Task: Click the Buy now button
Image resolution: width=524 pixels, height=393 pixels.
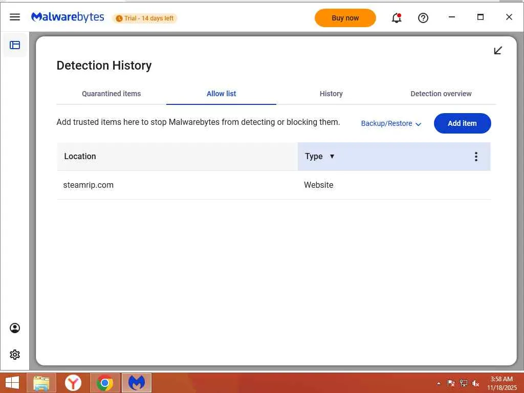Action: [x=345, y=18]
